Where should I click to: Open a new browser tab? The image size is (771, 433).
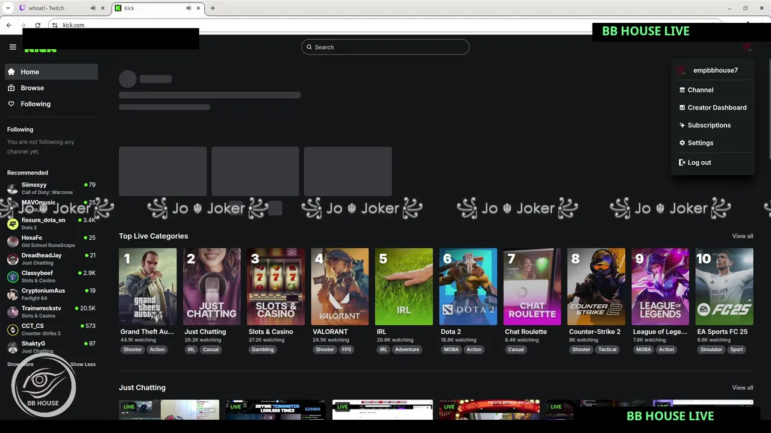coord(213,8)
